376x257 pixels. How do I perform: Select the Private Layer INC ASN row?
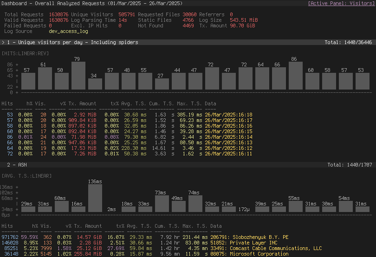click(x=140, y=243)
